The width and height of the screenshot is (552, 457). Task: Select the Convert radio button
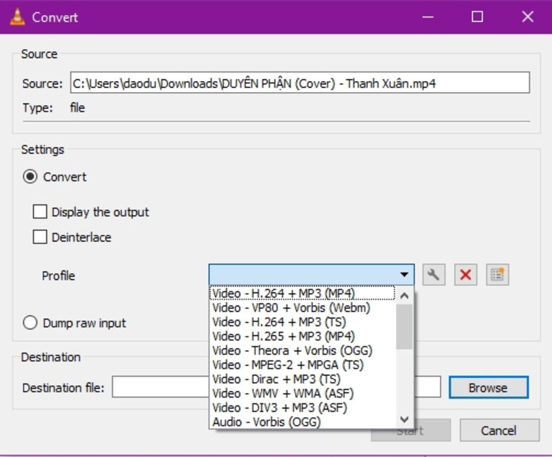(x=30, y=176)
